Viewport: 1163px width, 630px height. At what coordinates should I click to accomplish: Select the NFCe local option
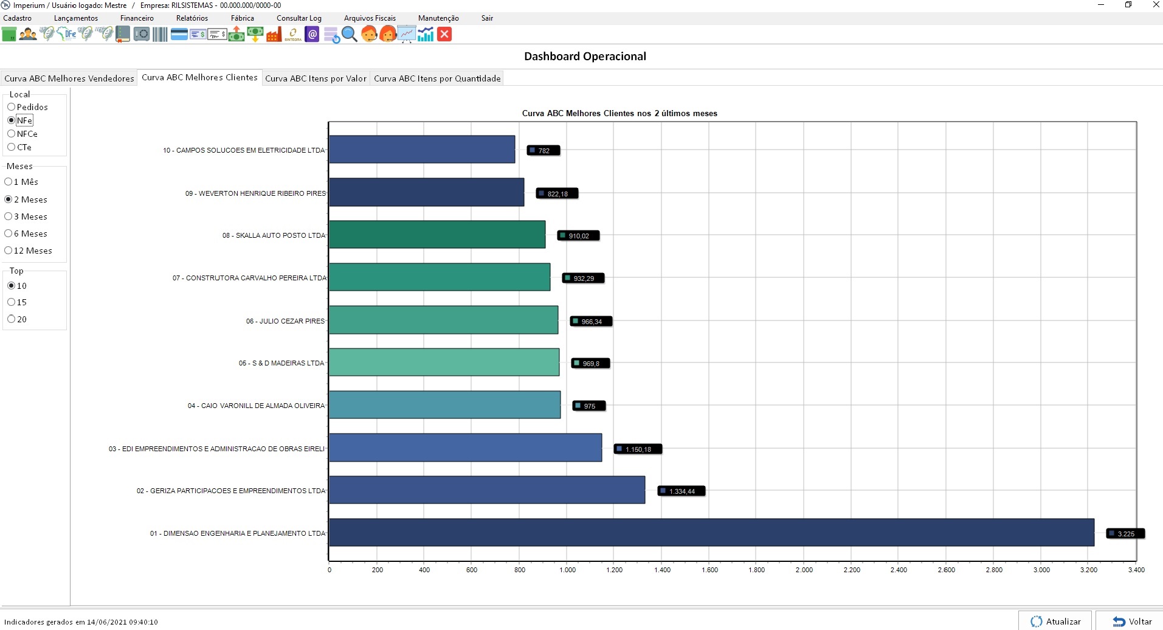(12, 134)
